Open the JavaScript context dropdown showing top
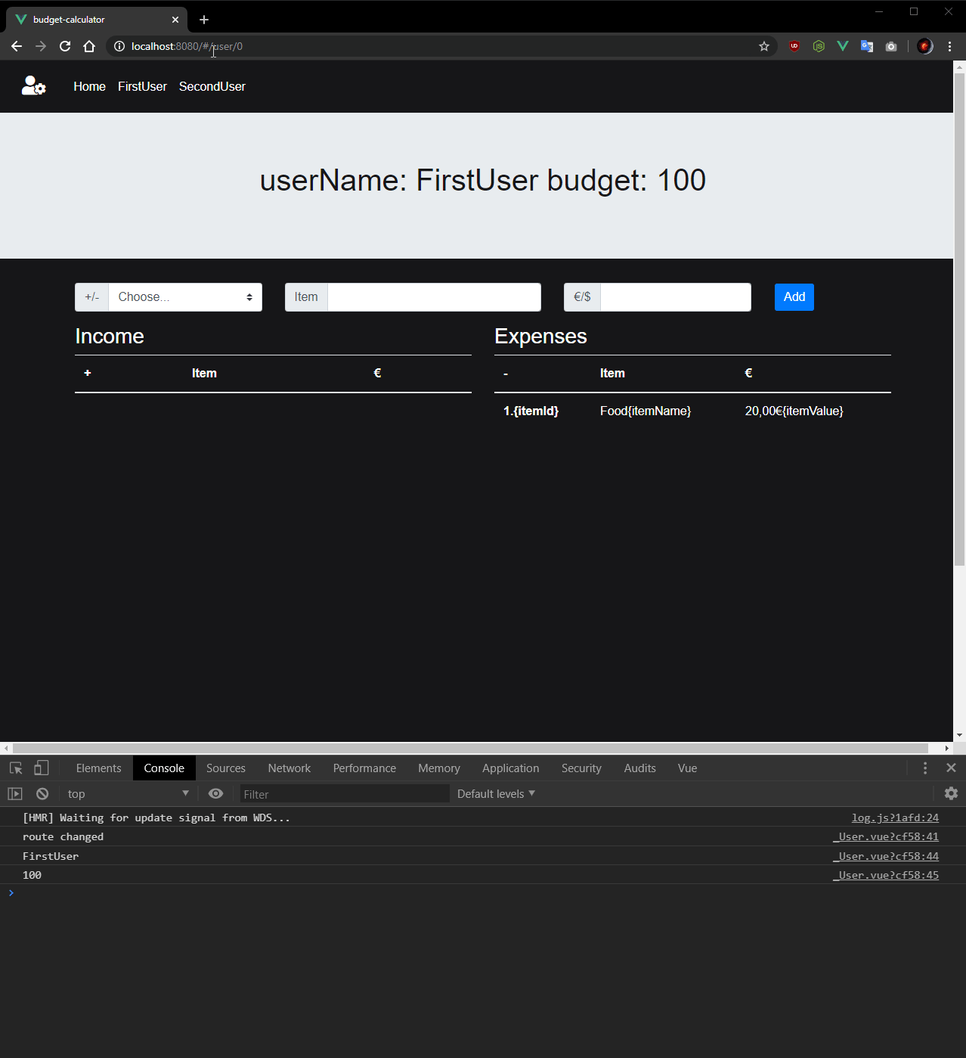 click(x=127, y=793)
